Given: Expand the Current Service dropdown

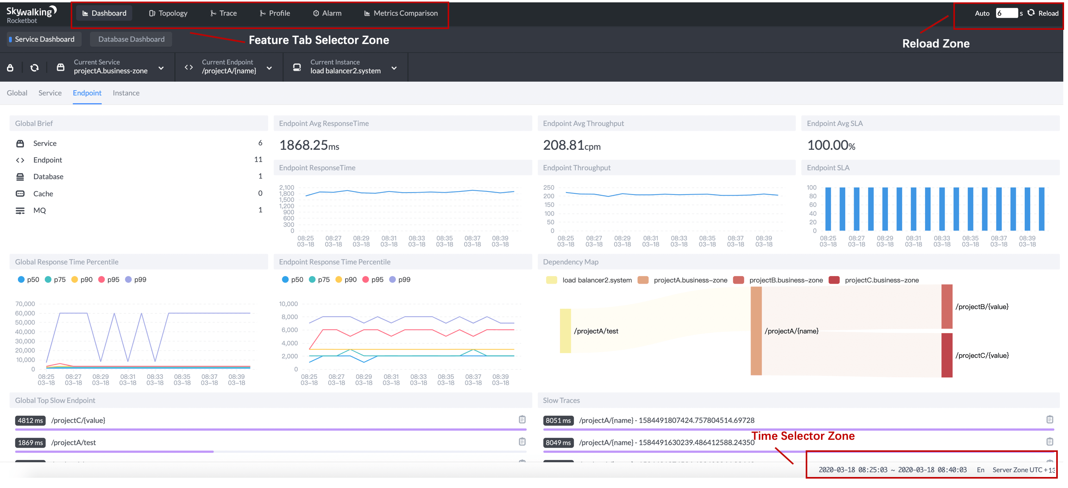Looking at the screenshot, I should [161, 68].
